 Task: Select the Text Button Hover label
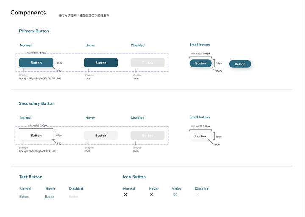click(50, 189)
